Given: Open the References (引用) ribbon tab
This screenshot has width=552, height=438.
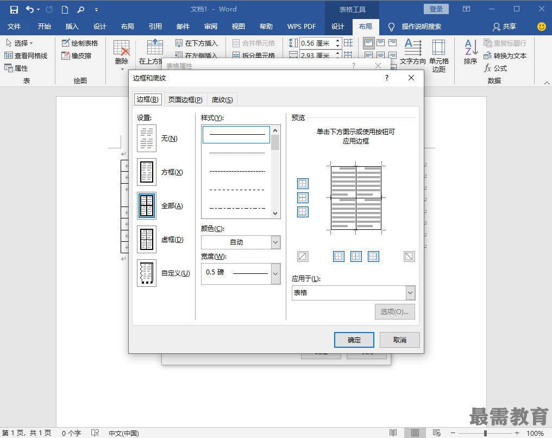Looking at the screenshot, I should pyautogui.click(x=155, y=27).
